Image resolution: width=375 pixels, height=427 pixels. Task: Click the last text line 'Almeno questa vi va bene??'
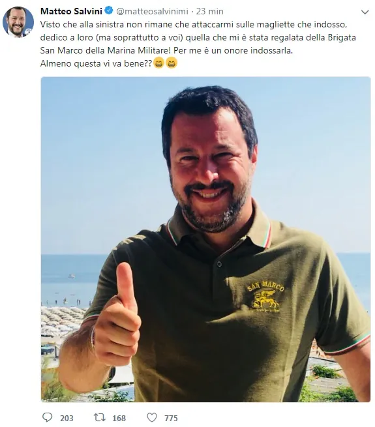coord(97,63)
